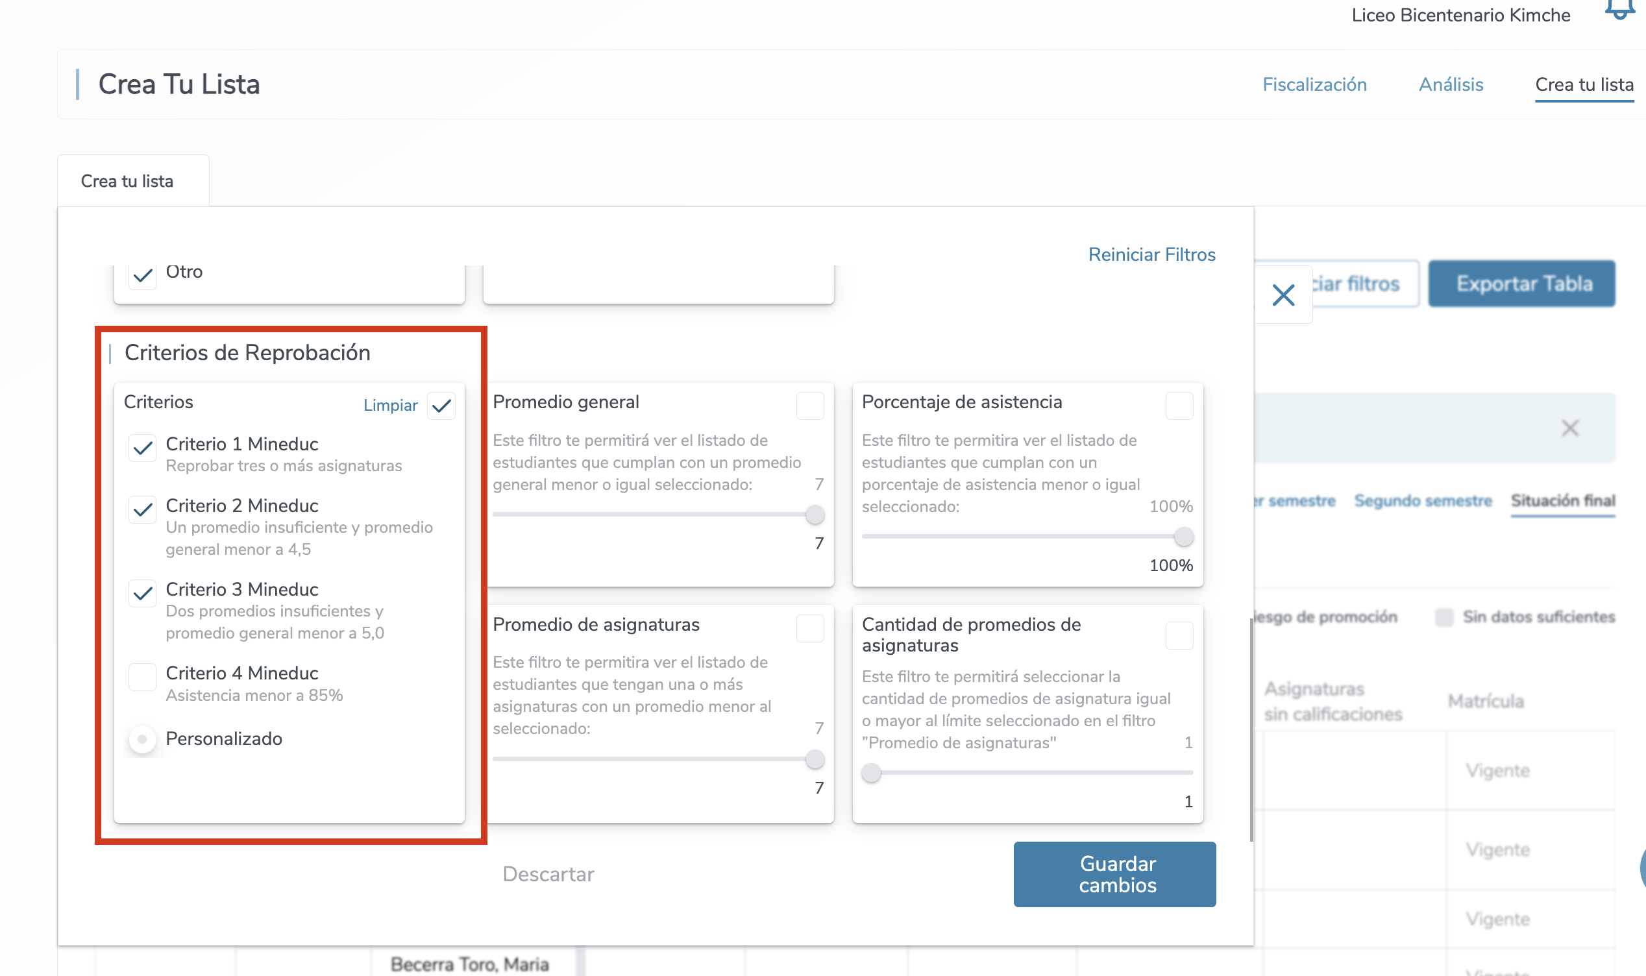Dismiss the light blue banner
Screen dimensions: 1646x976
pos(1569,429)
